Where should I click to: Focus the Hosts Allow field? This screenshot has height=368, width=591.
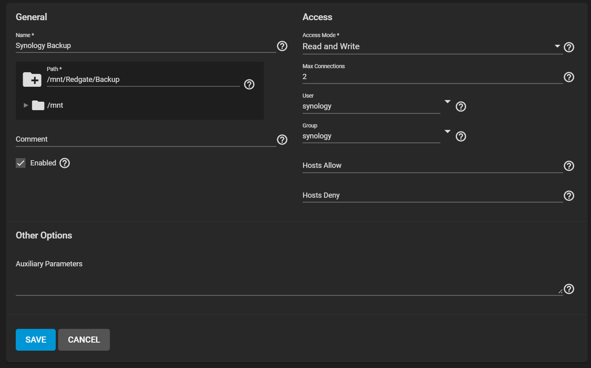pyautogui.click(x=432, y=165)
